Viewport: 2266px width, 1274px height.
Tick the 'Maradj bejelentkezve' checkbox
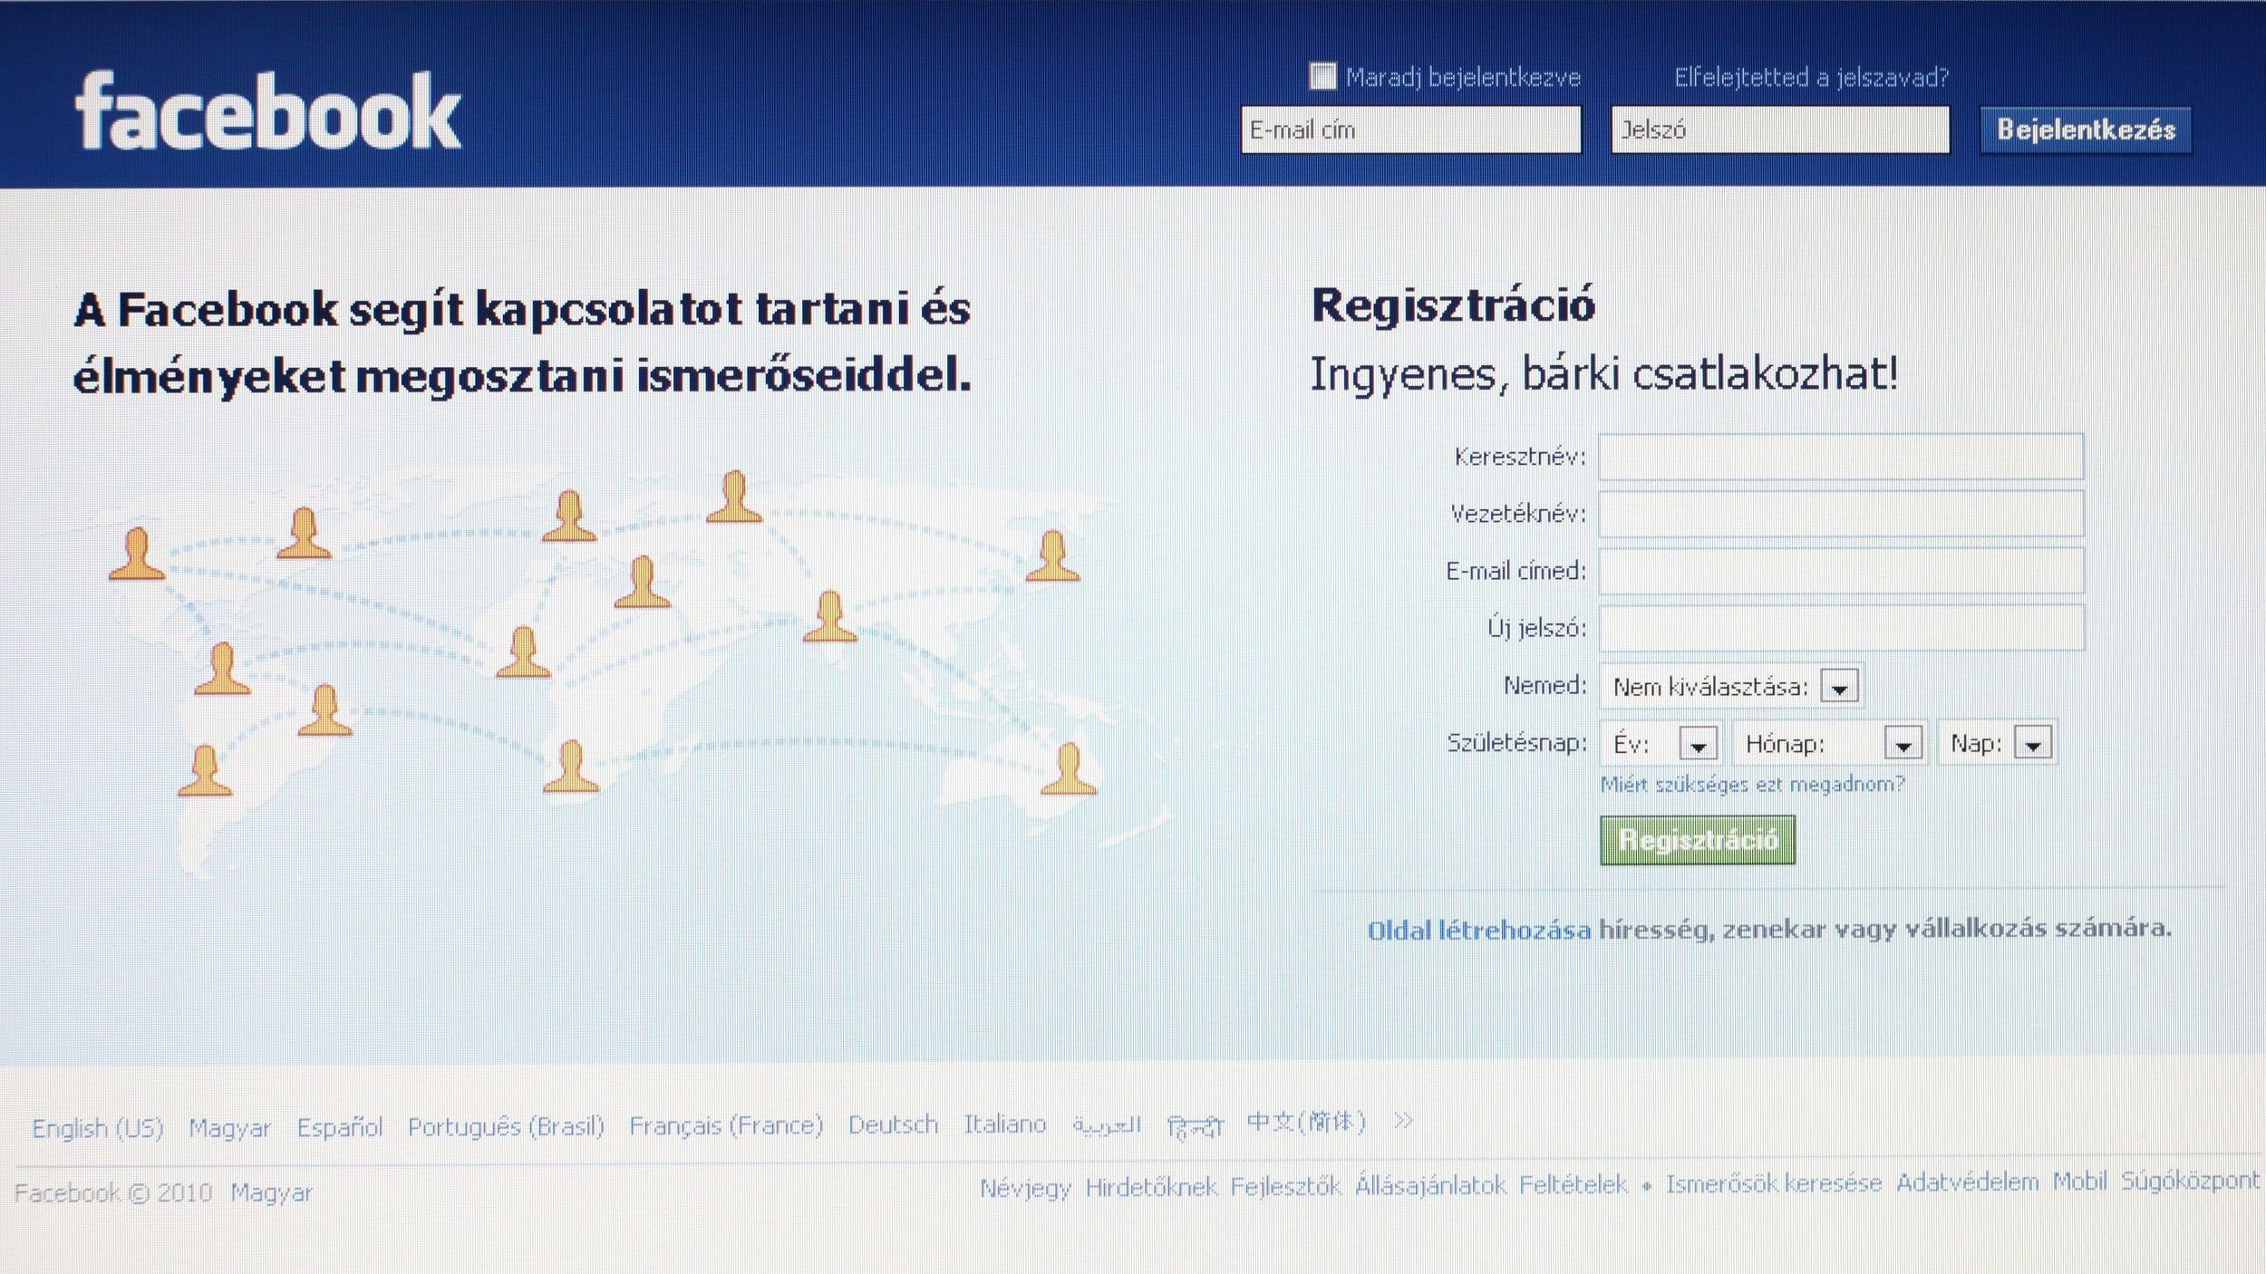click(x=1322, y=76)
